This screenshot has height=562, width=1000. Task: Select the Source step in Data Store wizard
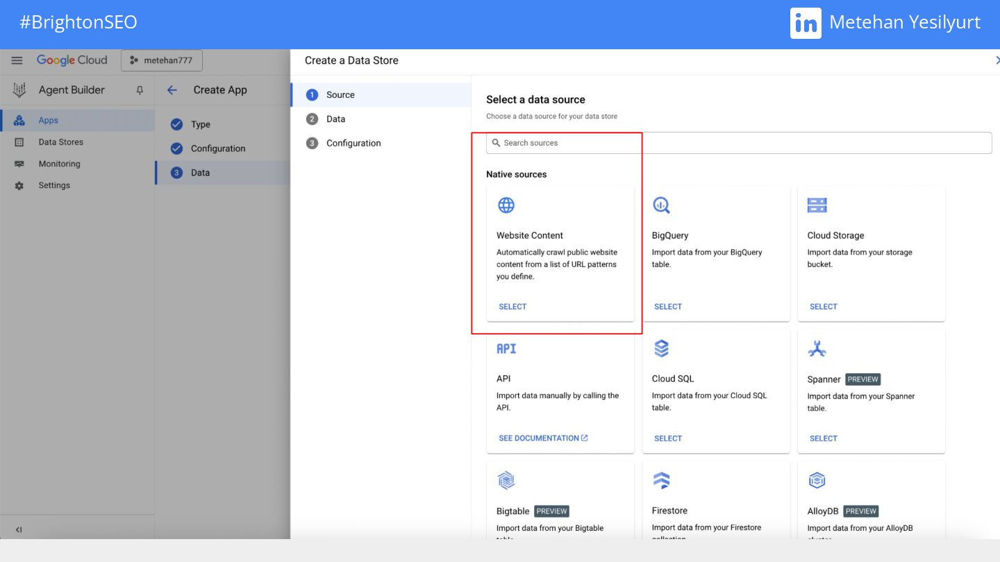(x=381, y=95)
